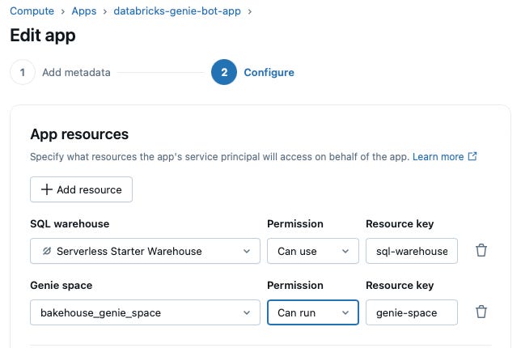Open the bakehouse_genie_space dropdown
The height and width of the screenshot is (348, 521).
pyautogui.click(x=145, y=312)
